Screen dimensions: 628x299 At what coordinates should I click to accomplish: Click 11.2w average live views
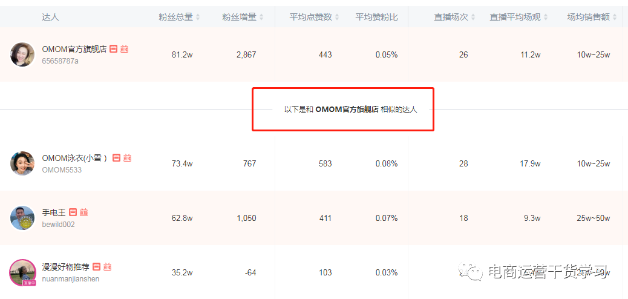pos(530,55)
